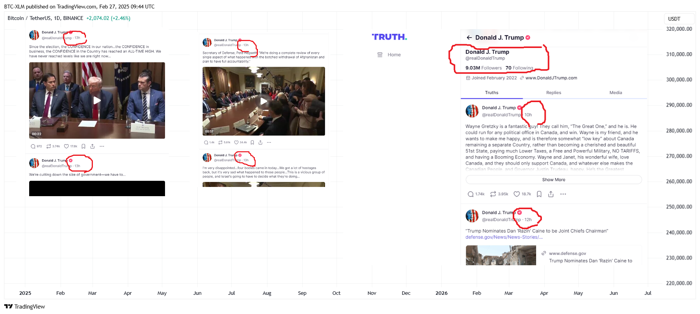Click the 10h timestamp on Gretzky post
This screenshot has width=700, height=314.
[528, 115]
